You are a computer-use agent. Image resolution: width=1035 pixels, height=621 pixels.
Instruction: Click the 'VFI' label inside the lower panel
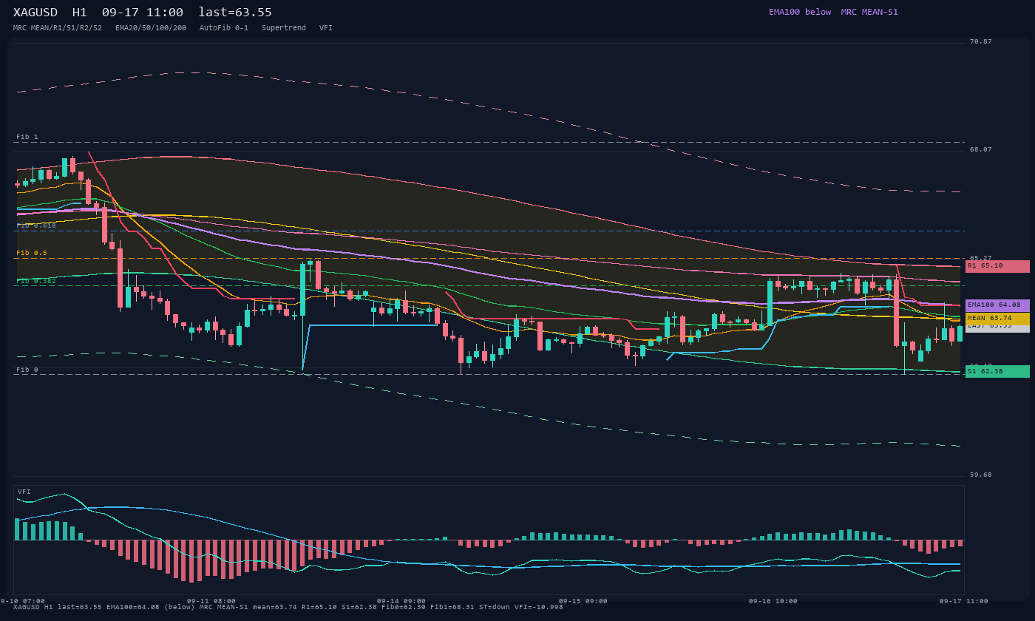click(x=24, y=492)
